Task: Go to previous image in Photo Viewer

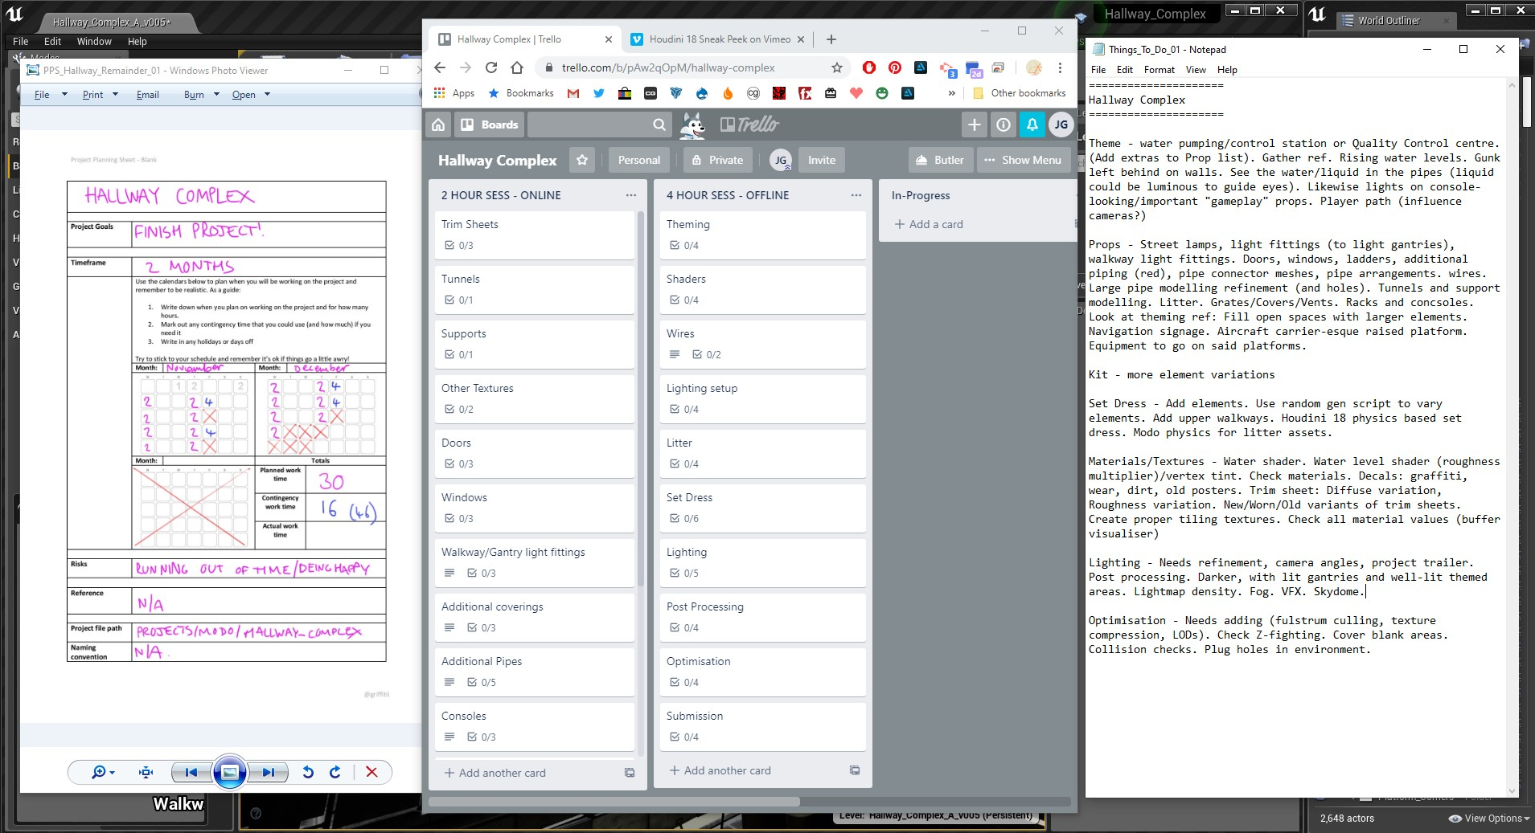Action: (191, 772)
